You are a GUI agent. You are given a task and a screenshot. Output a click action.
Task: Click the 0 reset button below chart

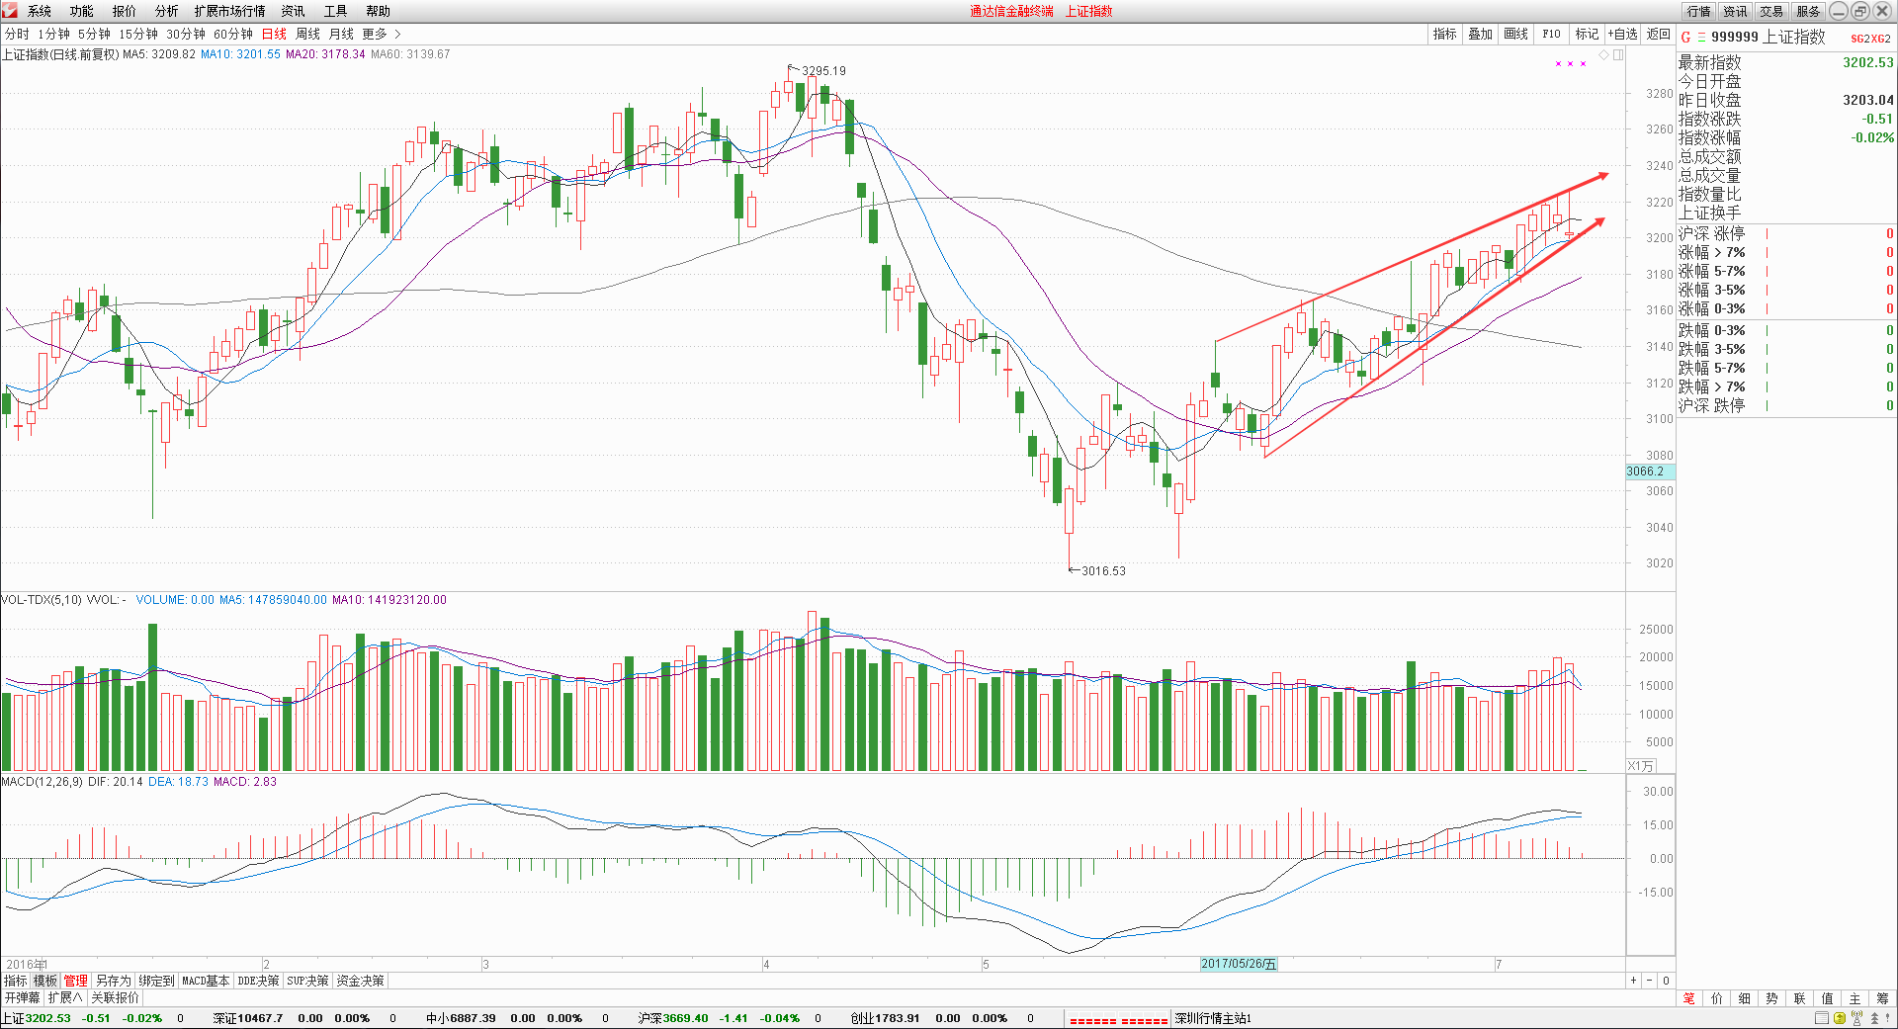tap(1666, 981)
